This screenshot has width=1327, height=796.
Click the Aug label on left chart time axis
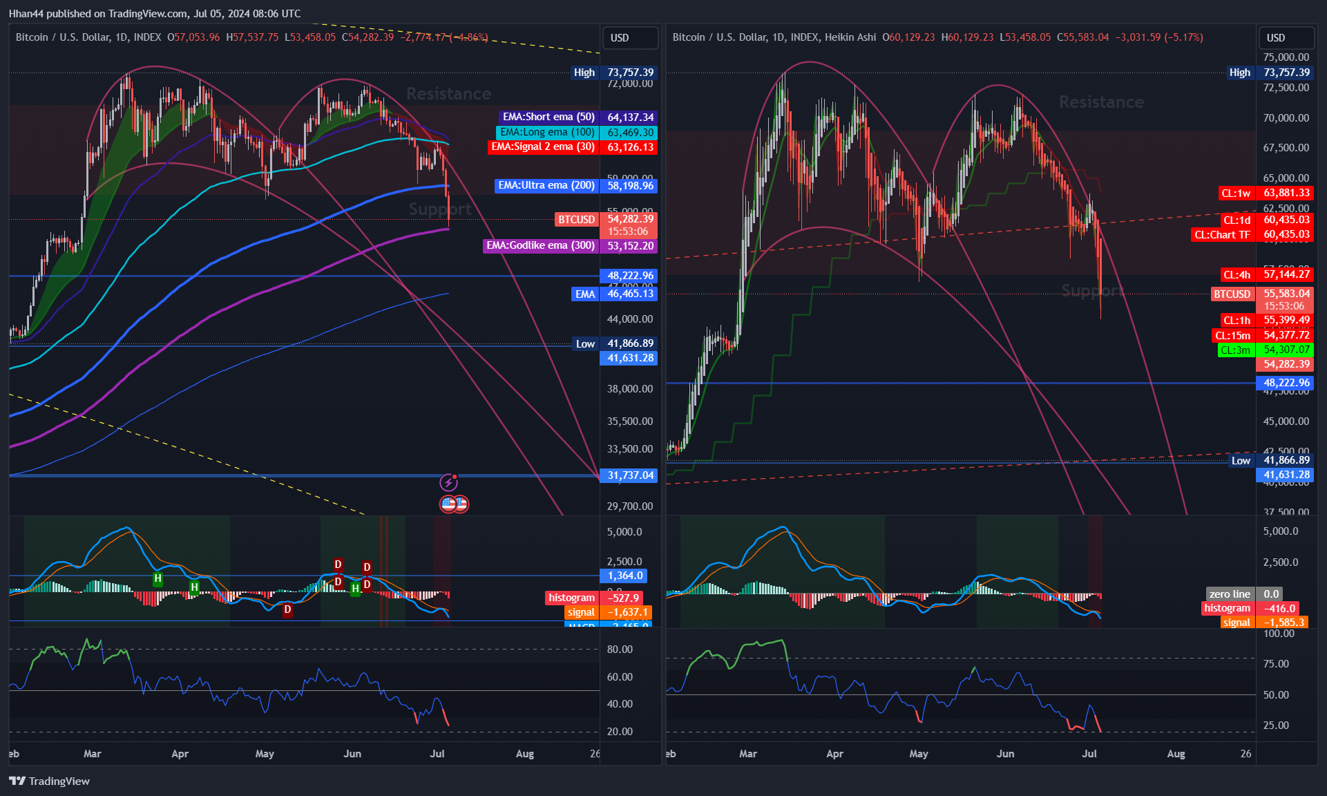coord(525,754)
